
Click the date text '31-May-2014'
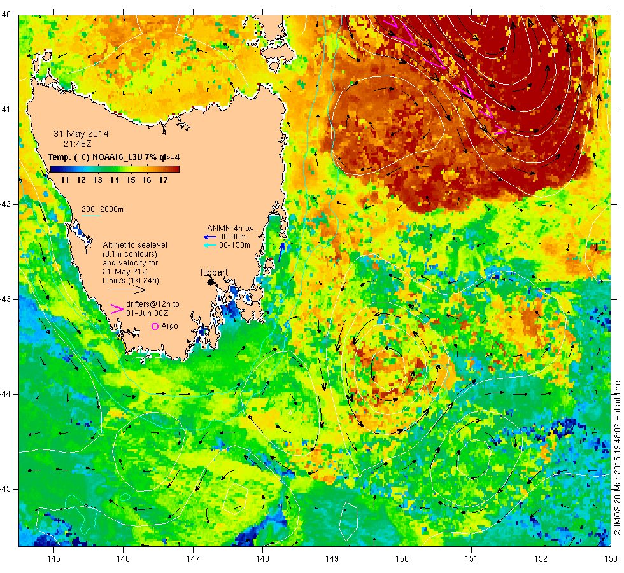[82, 134]
